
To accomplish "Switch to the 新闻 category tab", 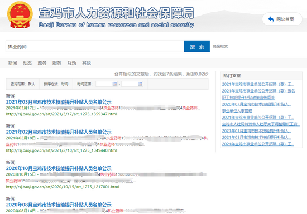I will click(x=12, y=63).
